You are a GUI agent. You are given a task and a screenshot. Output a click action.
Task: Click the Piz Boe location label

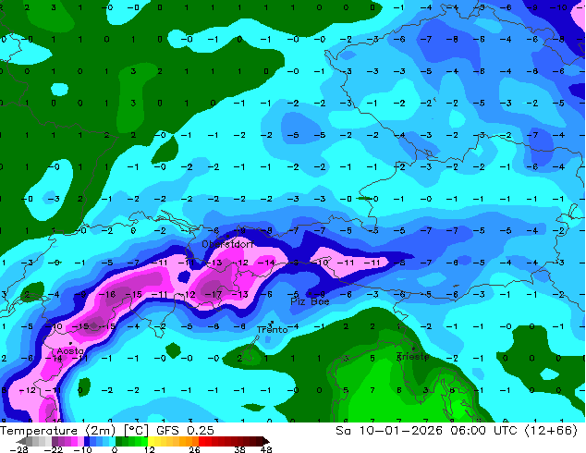(310, 301)
